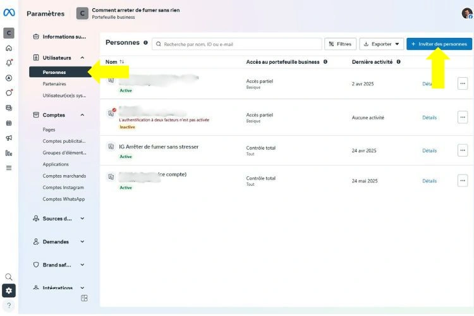Click the stacked cards icon in left rail

pyautogui.click(x=9, y=107)
